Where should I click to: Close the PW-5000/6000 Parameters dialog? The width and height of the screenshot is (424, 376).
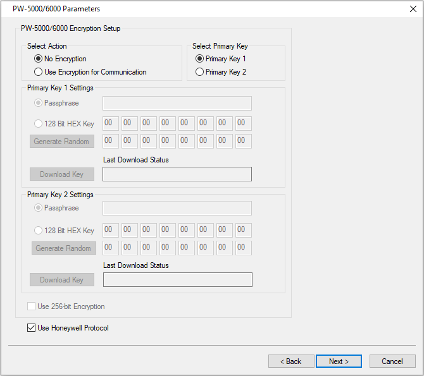tap(413, 9)
